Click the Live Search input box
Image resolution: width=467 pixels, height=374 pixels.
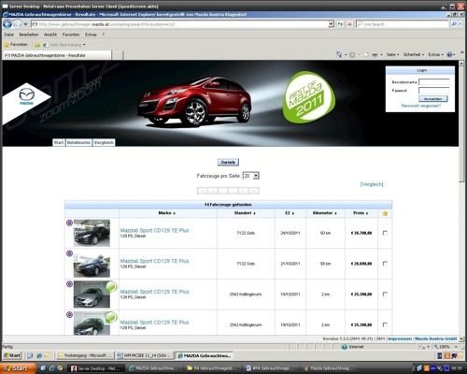click(403, 24)
